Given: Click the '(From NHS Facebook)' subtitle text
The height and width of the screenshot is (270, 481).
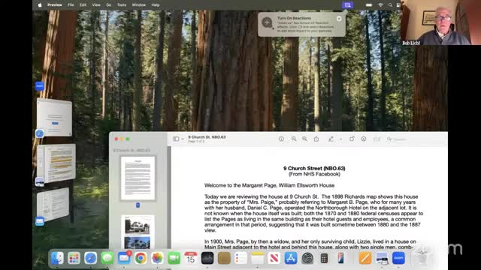Looking at the screenshot, I should tap(314, 174).
